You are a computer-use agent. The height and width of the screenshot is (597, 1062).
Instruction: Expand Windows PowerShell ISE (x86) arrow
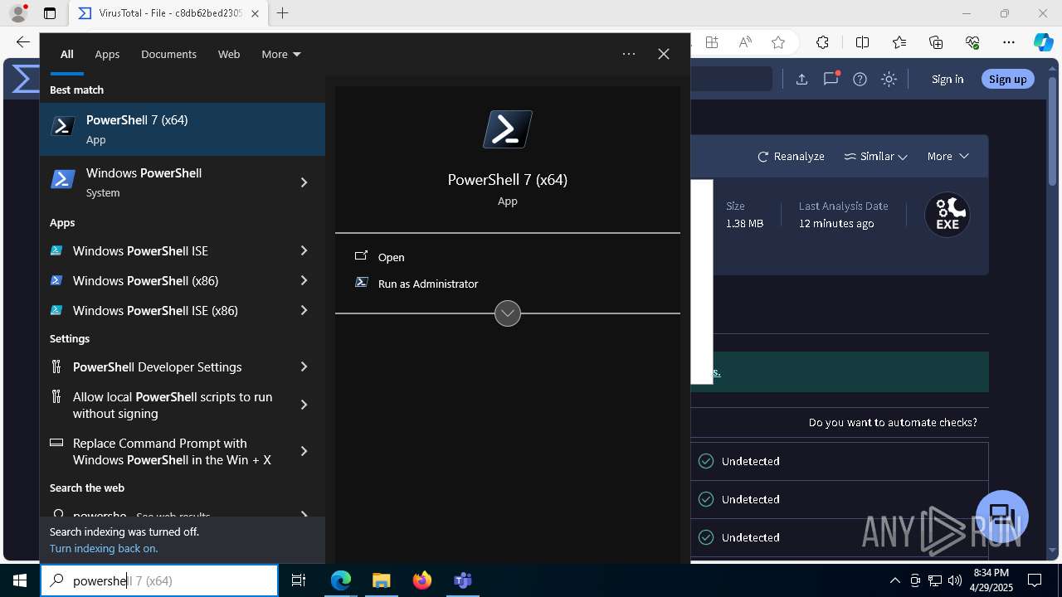tap(304, 310)
